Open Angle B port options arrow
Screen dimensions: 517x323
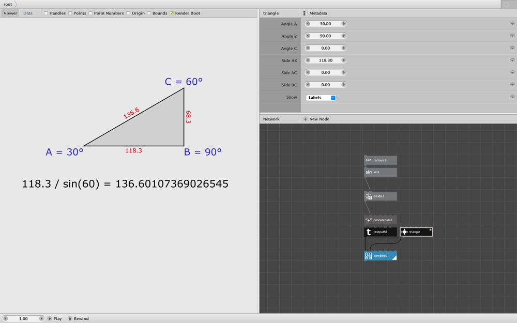tap(512, 36)
